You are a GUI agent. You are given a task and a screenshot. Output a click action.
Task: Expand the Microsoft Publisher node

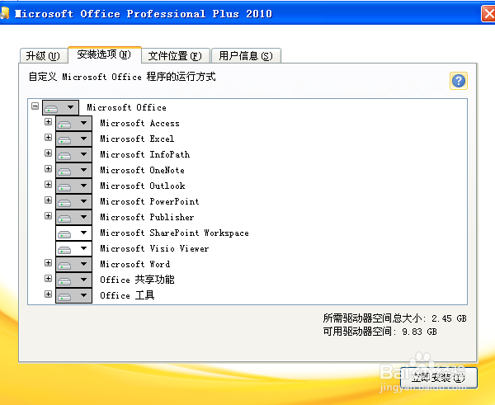point(49,215)
